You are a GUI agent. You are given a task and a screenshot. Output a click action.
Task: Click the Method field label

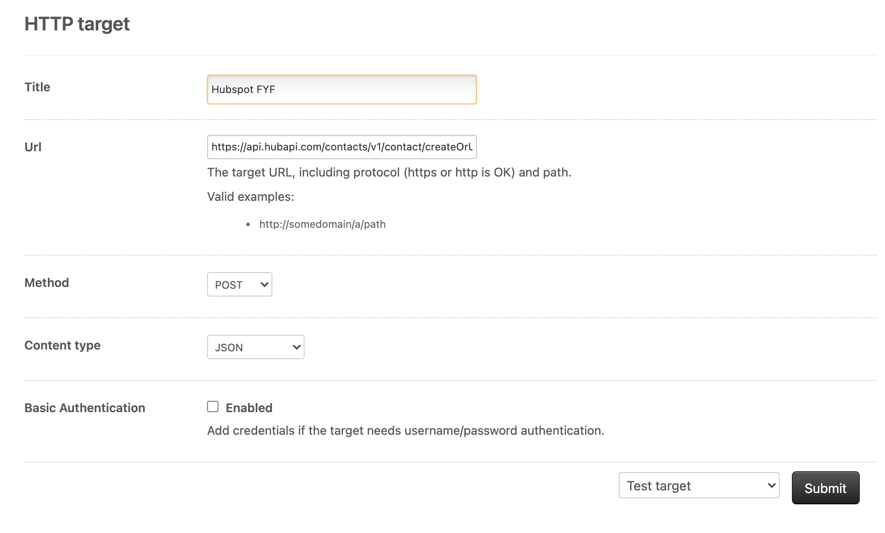pyautogui.click(x=47, y=283)
